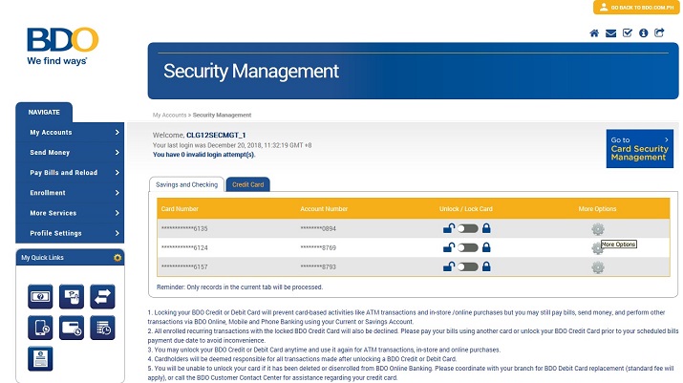Screen dimensions: 683x383
Task: Open the Home icon in top toolbar
Action: 594,33
